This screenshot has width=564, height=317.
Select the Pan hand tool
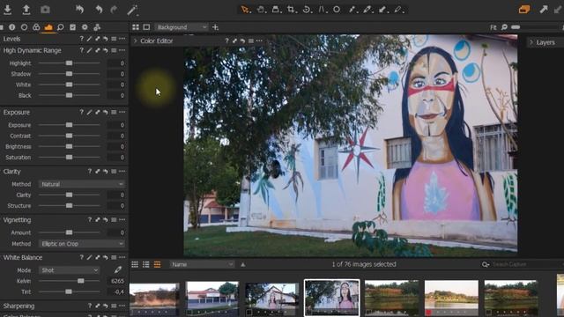[262, 10]
